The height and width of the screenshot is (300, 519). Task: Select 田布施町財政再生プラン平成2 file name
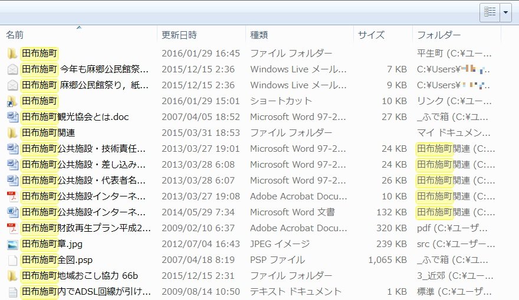(x=86, y=228)
